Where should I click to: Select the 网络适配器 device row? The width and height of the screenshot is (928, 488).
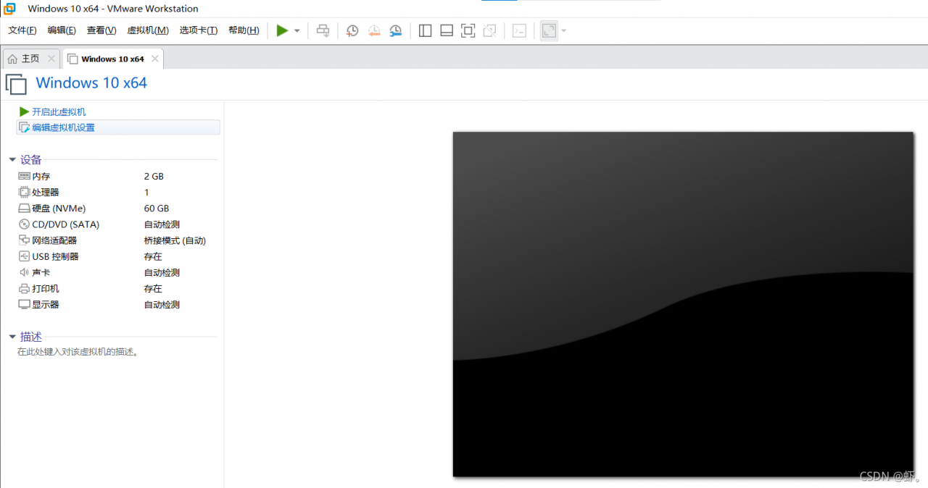tap(54, 240)
